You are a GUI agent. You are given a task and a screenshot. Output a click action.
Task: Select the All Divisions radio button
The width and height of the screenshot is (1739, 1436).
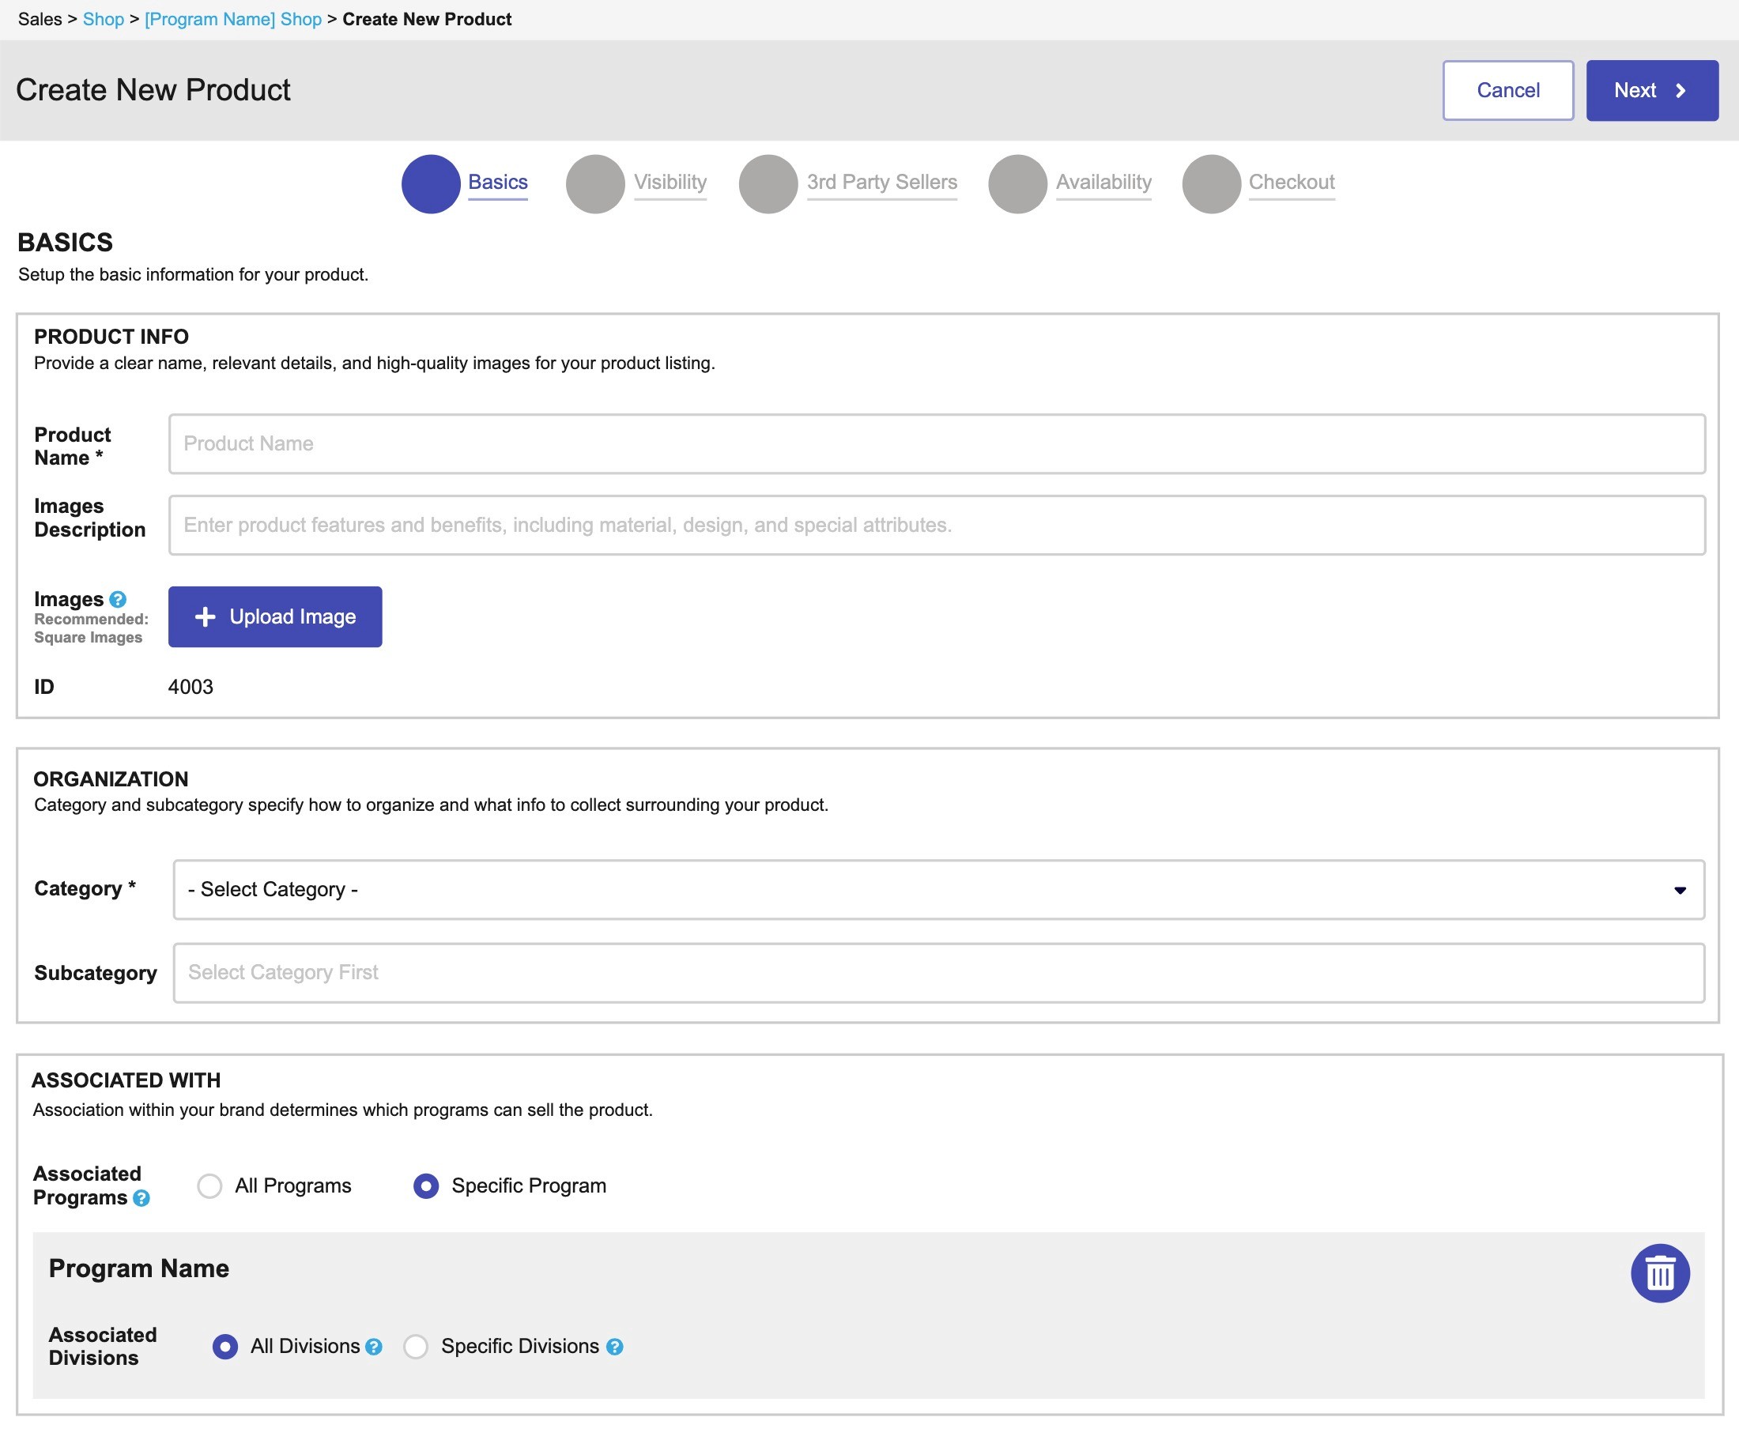click(225, 1347)
